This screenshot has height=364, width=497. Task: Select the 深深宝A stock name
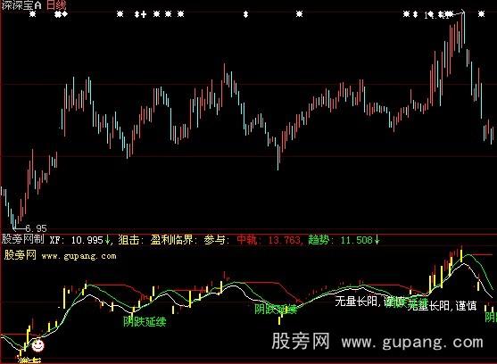point(21,5)
